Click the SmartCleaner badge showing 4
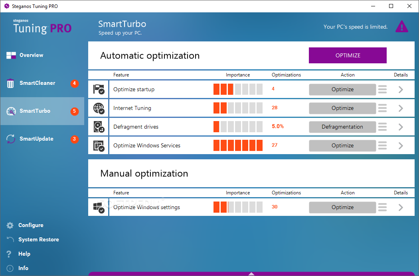The width and height of the screenshot is (419, 276). (75, 84)
